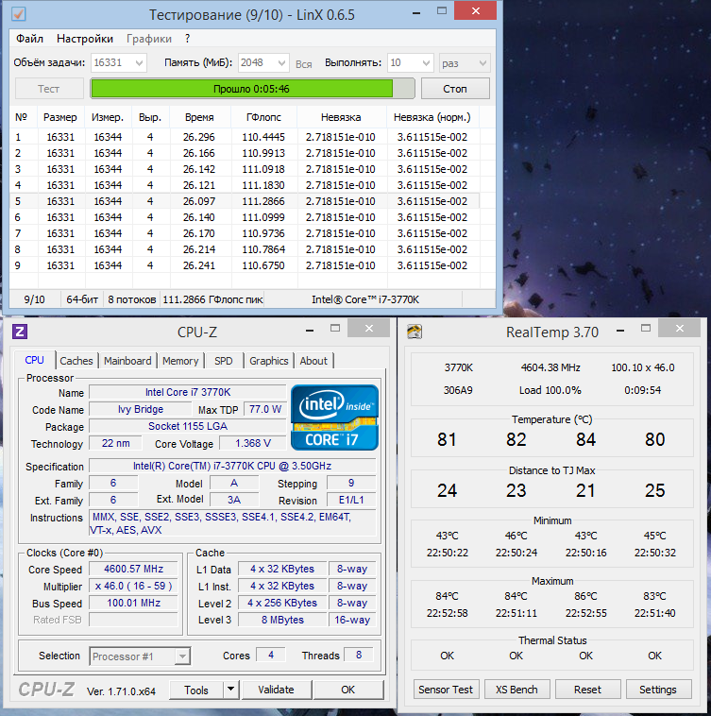Click the green test progress bar
Image resolution: width=711 pixels, height=716 pixels.
point(252,89)
